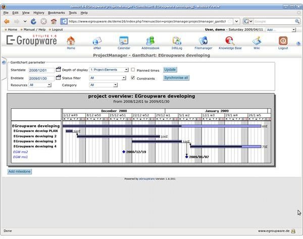This screenshot has width=303, height=239.
Task: Click the Manual / Help link
Action: coord(34,30)
